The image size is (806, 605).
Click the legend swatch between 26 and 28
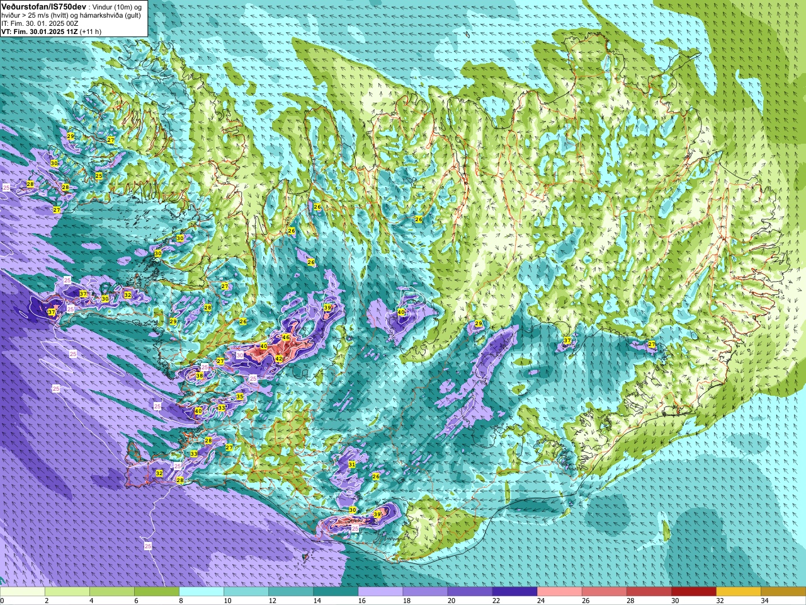pos(604,592)
